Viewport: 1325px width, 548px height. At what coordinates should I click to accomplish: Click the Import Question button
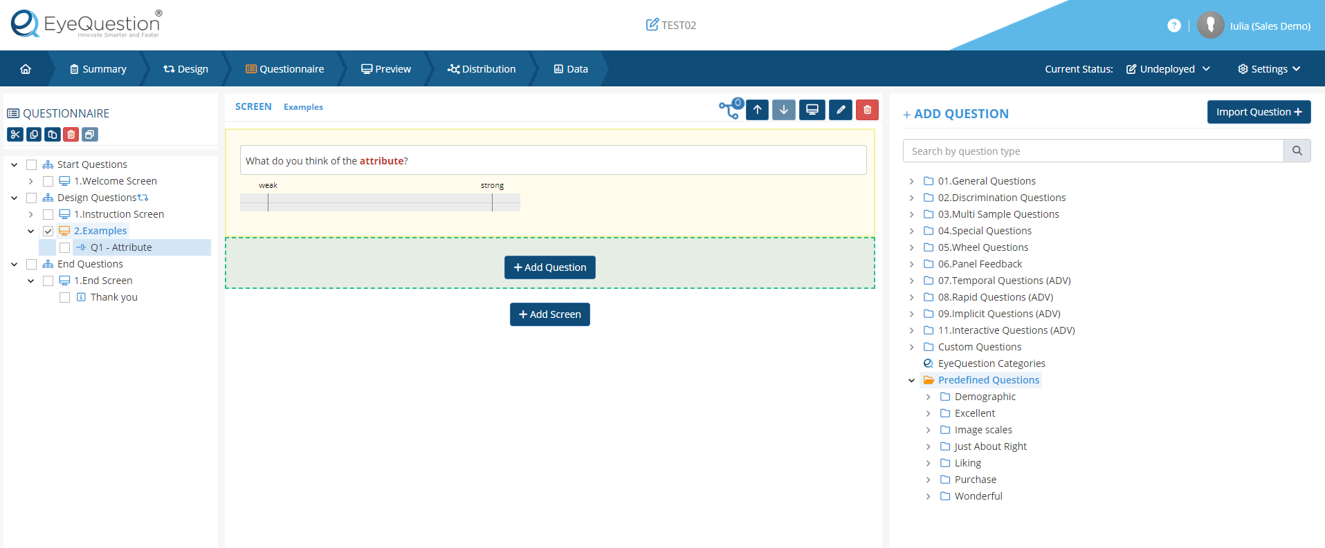click(1259, 112)
